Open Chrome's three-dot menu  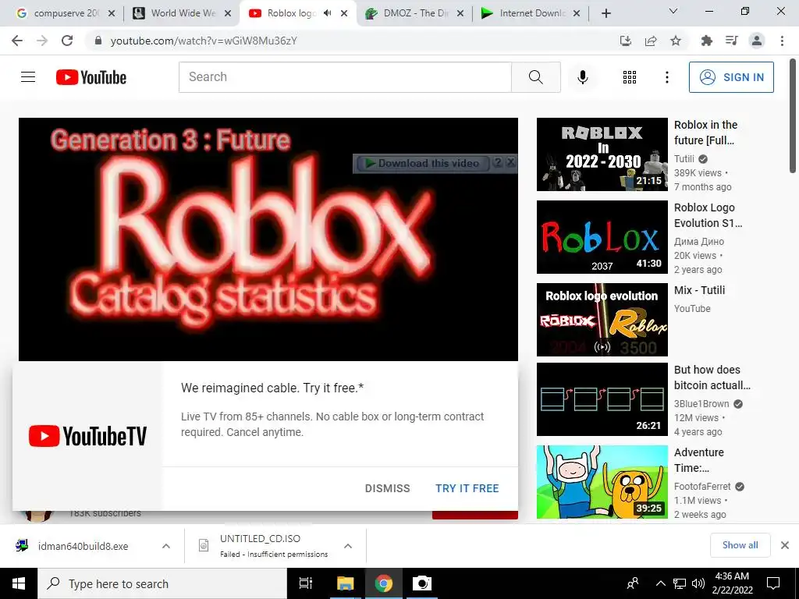pyautogui.click(x=782, y=41)
